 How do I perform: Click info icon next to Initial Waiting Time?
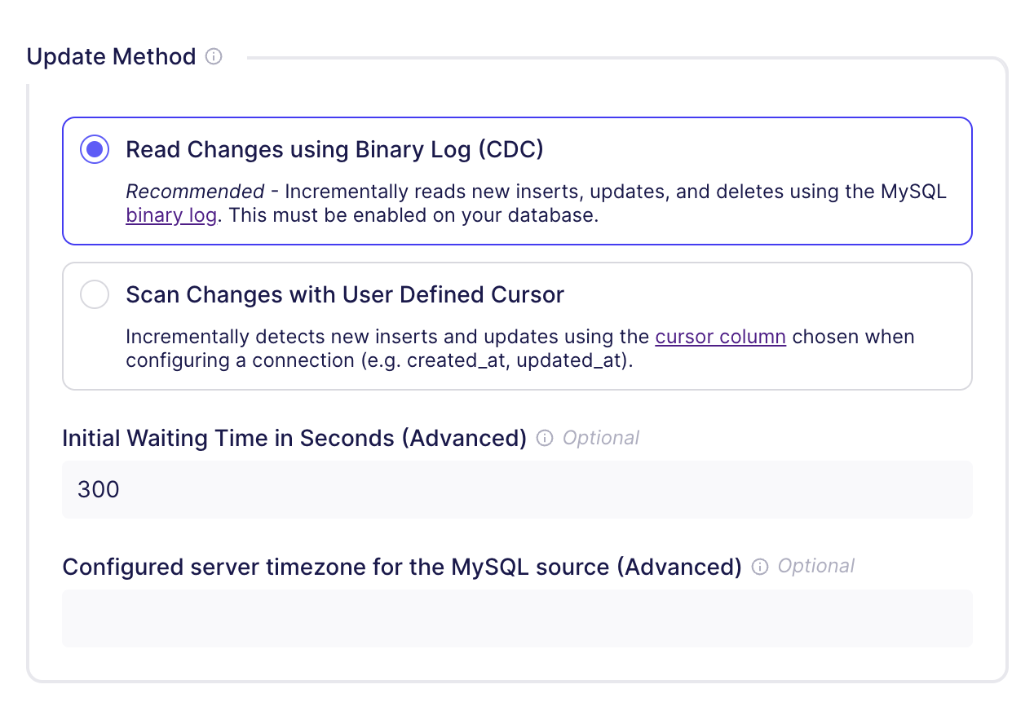tap(545, 439)
